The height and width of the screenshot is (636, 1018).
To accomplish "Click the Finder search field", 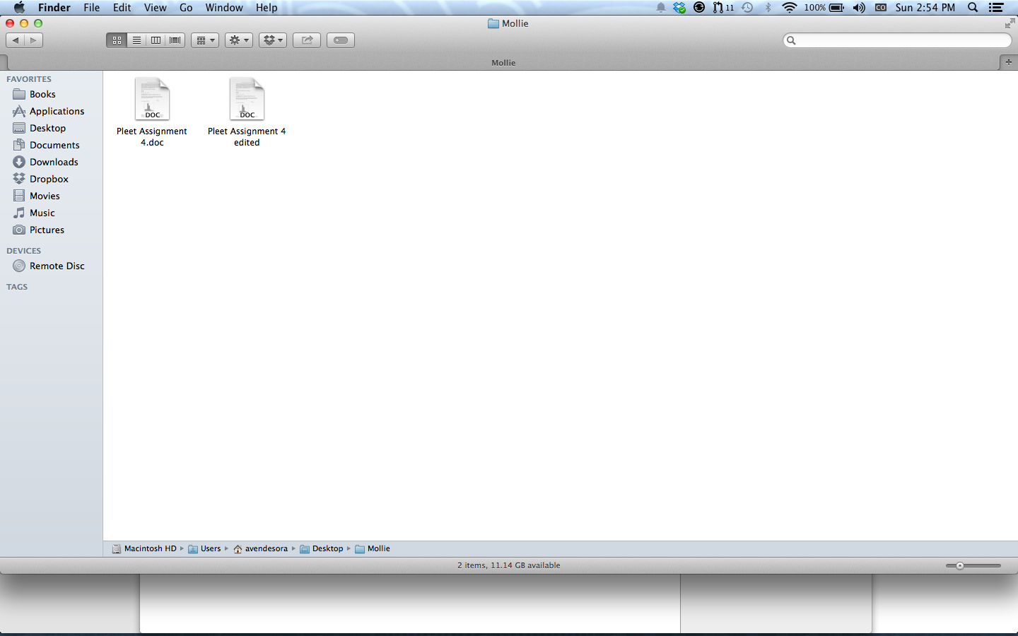I will click(x=898, y=40).
